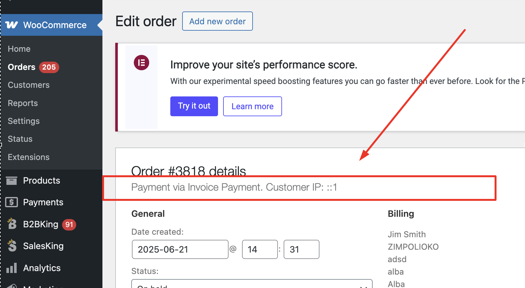Click the Products archive box icon
Image resolution: width=525 pixels, height=288 pixels.
click(x=12, y=180)
